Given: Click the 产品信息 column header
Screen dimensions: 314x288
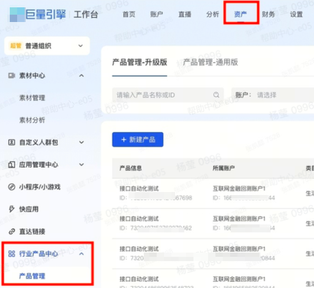Looking at the screenshot, I should point(130,168).
